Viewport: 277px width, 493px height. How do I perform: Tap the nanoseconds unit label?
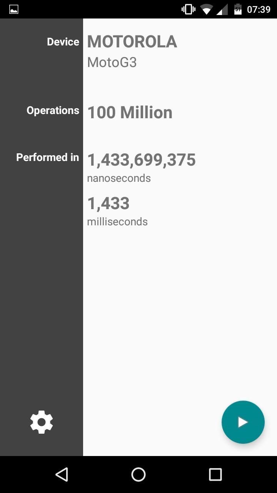click(119, 178)
